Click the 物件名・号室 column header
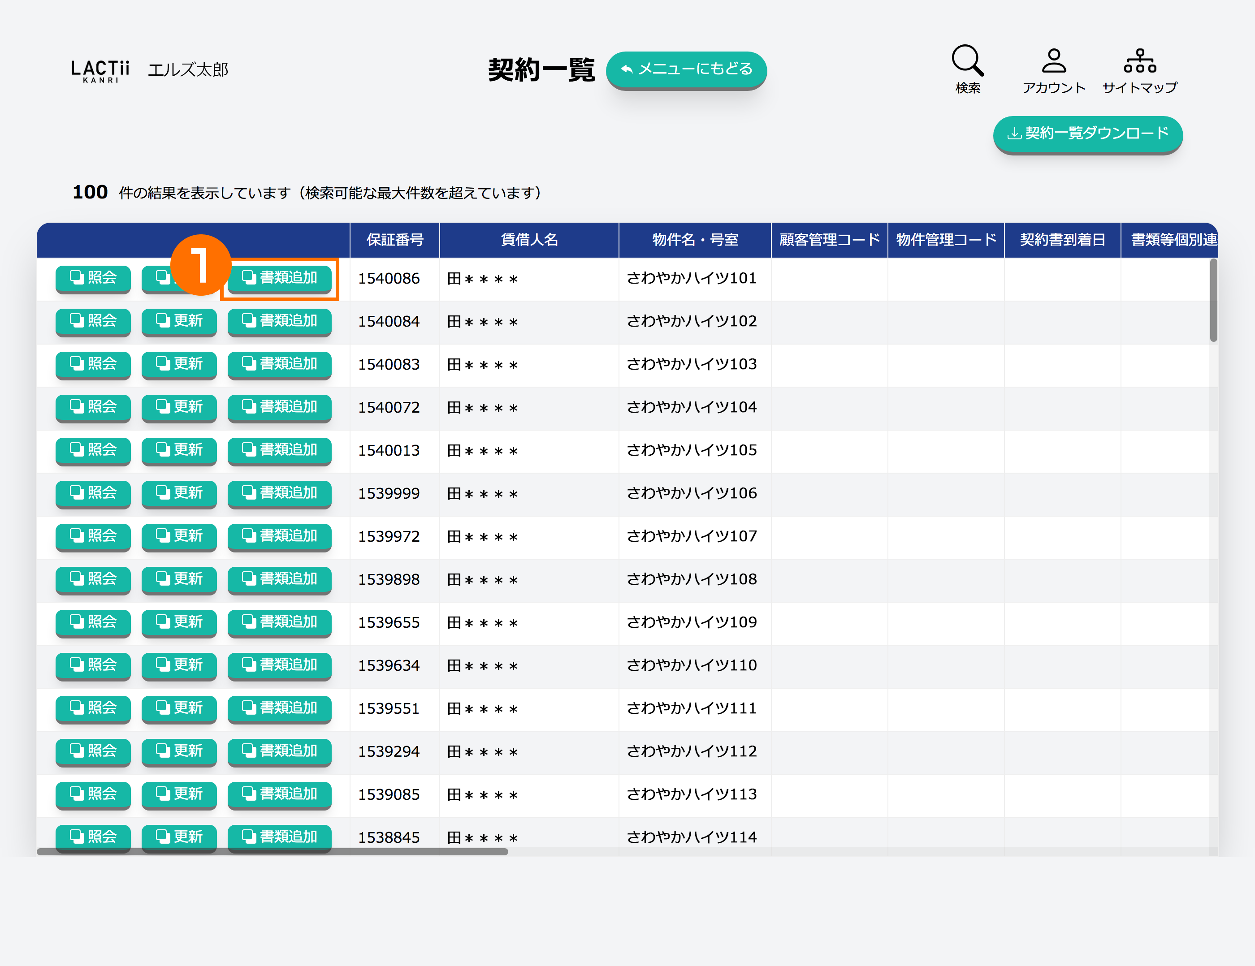The width and height of the screenshot is (1255, 966). click(x=694, y=240)
